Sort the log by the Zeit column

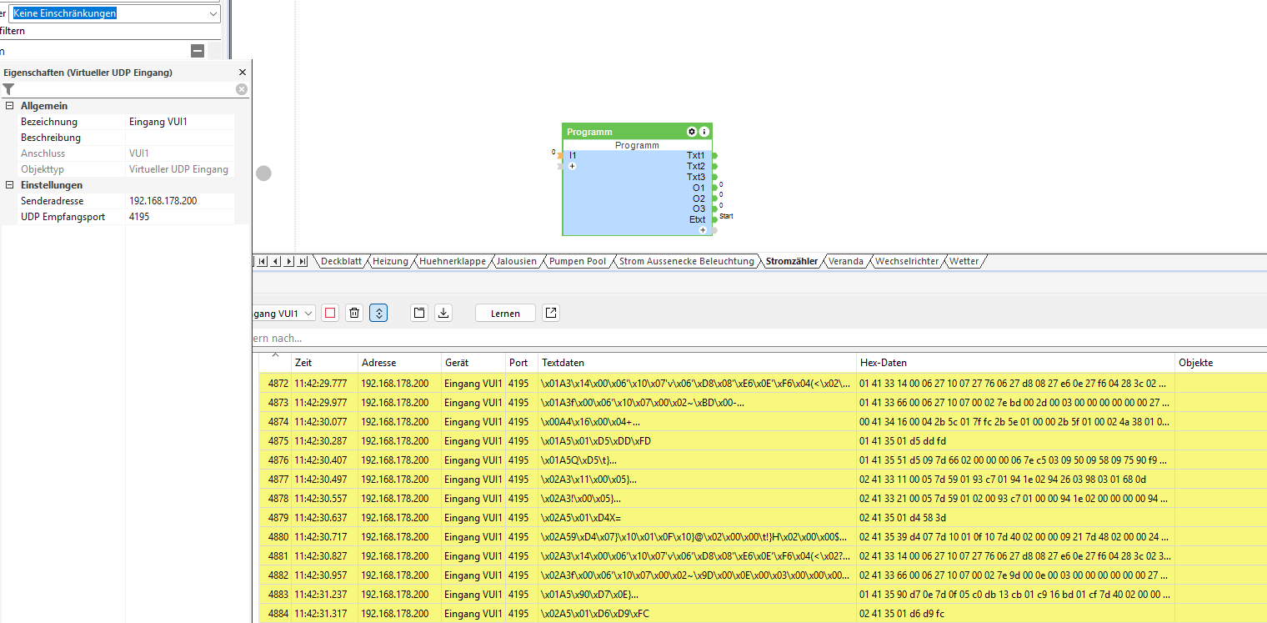tap(324, 363)
